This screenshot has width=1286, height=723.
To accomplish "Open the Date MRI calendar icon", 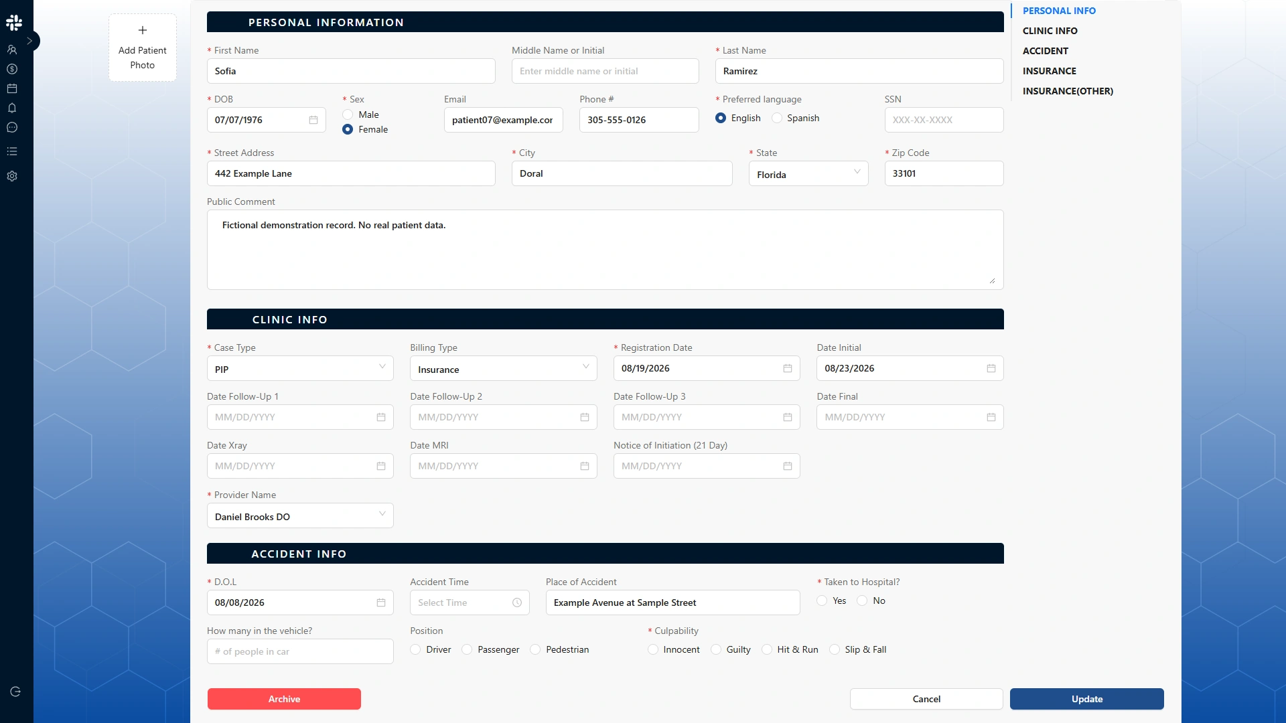I will (x=585, y=466).
